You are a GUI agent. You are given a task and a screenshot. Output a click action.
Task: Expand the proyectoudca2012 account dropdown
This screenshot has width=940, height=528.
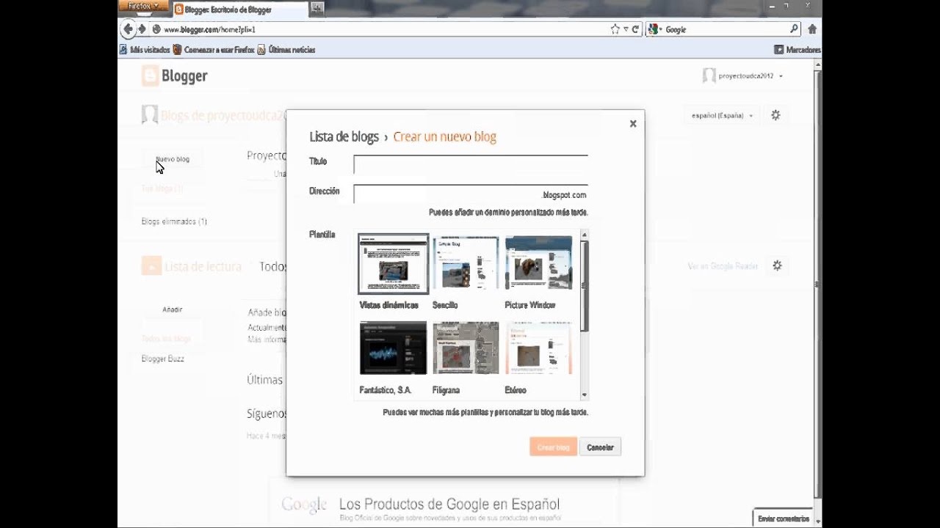(781, 76)
